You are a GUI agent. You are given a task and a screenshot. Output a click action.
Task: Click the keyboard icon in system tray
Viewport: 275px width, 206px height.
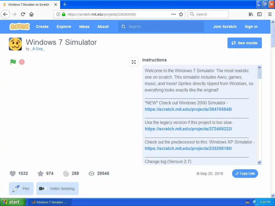pos(247,202)
